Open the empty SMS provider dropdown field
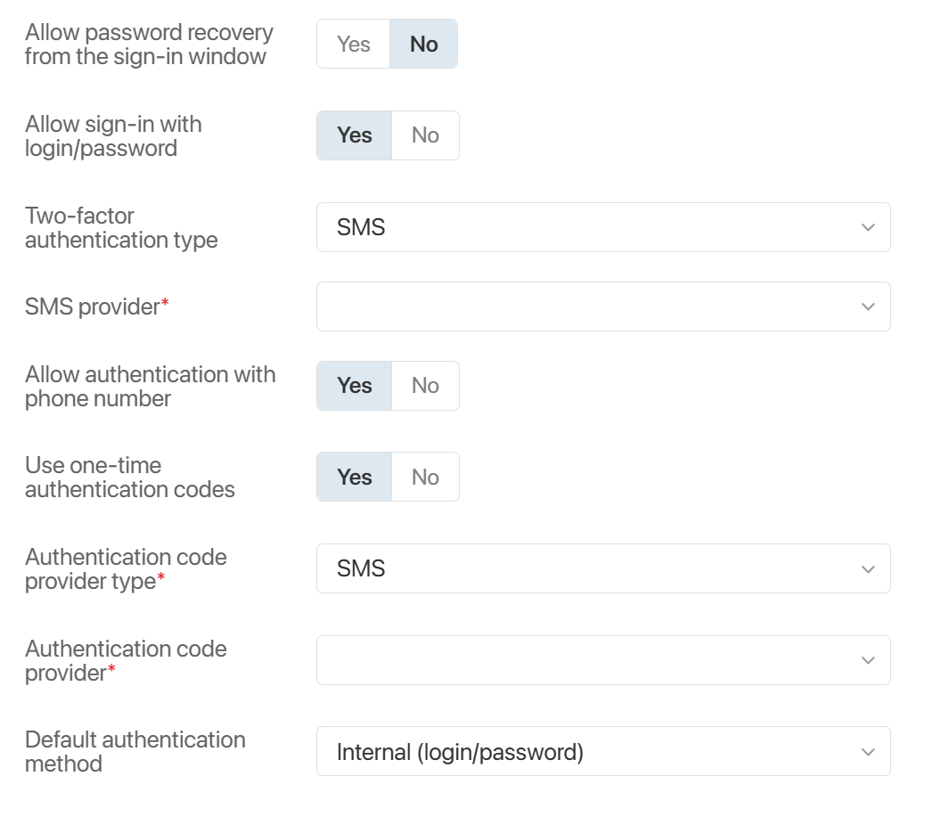 coord(588,306)
